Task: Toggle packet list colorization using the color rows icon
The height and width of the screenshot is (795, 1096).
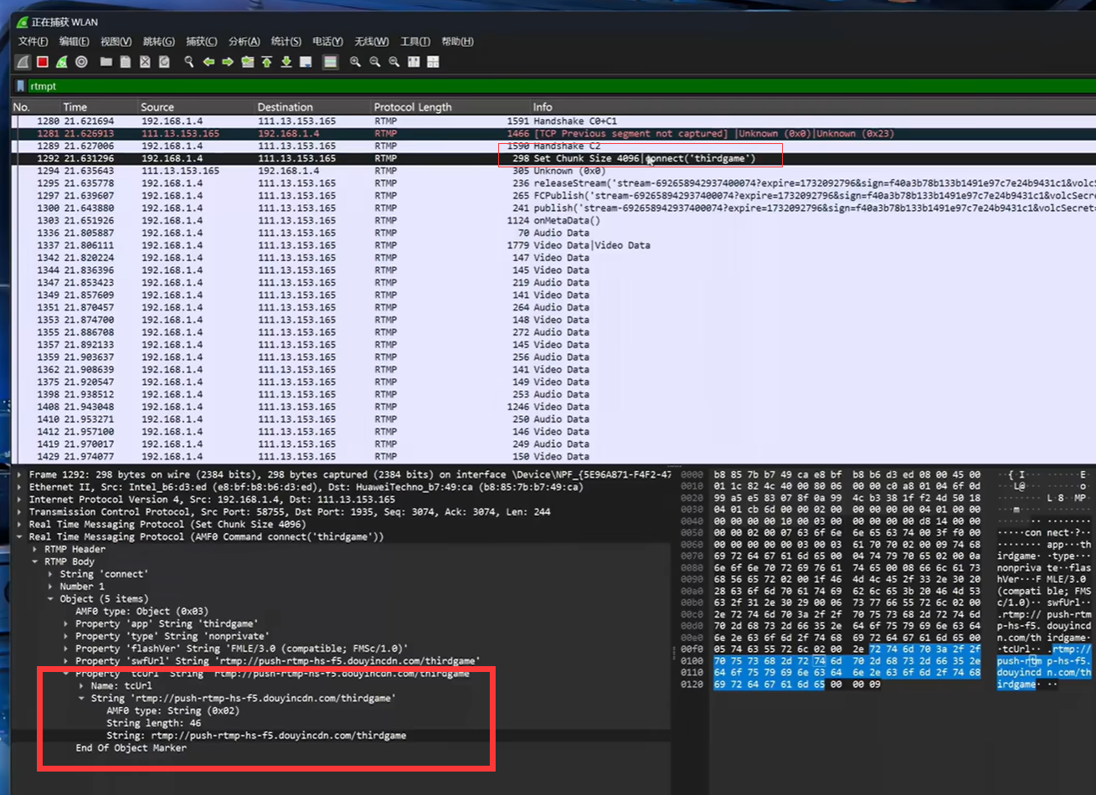Action: coord(331,62)
